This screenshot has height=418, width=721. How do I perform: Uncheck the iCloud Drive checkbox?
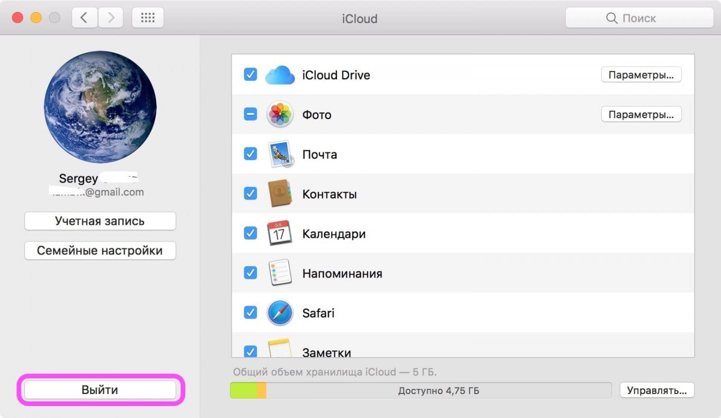coord(250,75)
